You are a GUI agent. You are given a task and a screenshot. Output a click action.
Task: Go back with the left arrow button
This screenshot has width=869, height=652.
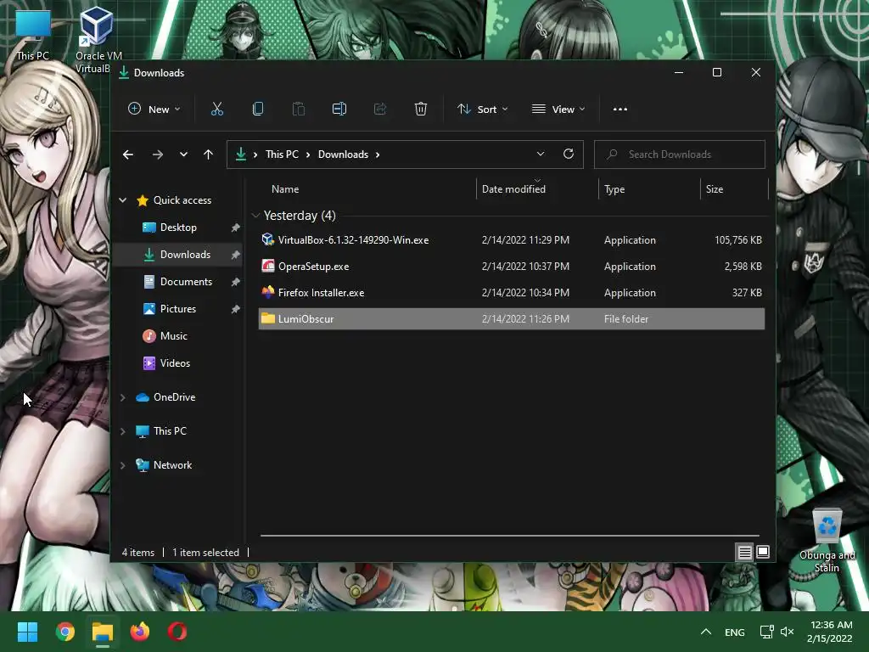(x=128, y=155)
